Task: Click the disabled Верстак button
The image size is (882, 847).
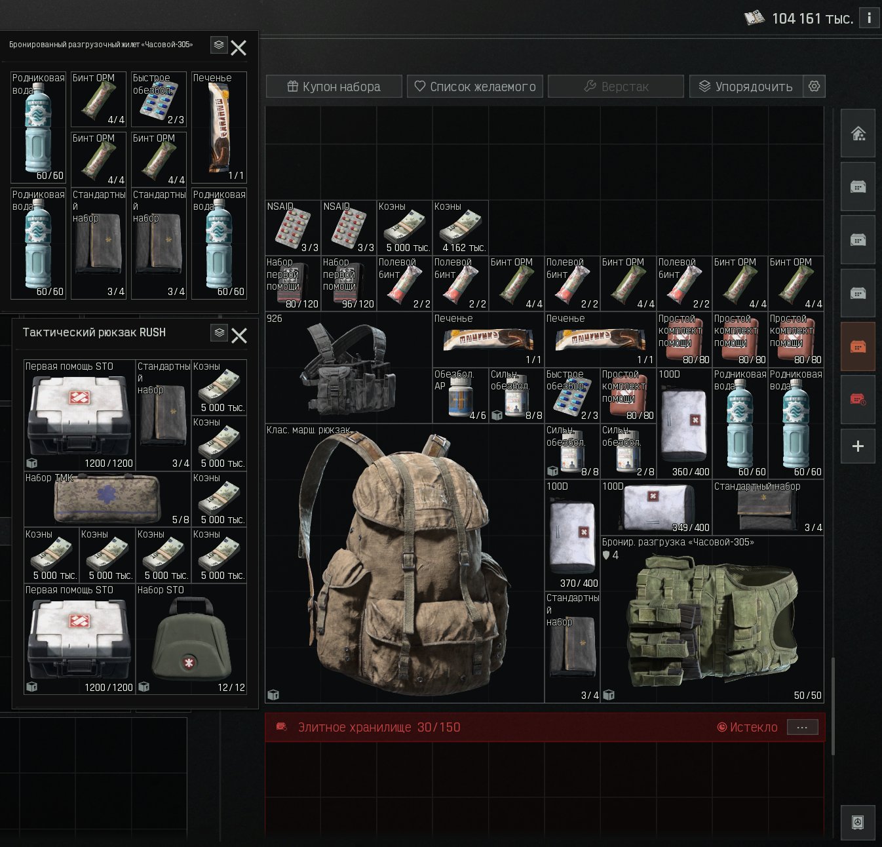Action: (x=616, y=87)
